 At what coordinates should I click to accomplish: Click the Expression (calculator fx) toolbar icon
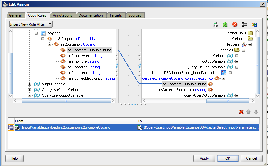215,25
